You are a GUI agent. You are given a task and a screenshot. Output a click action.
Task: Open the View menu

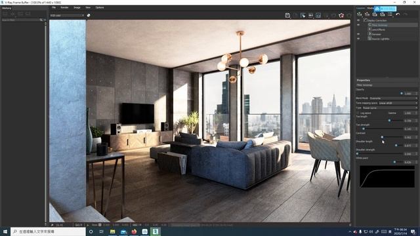coord(88,7)
